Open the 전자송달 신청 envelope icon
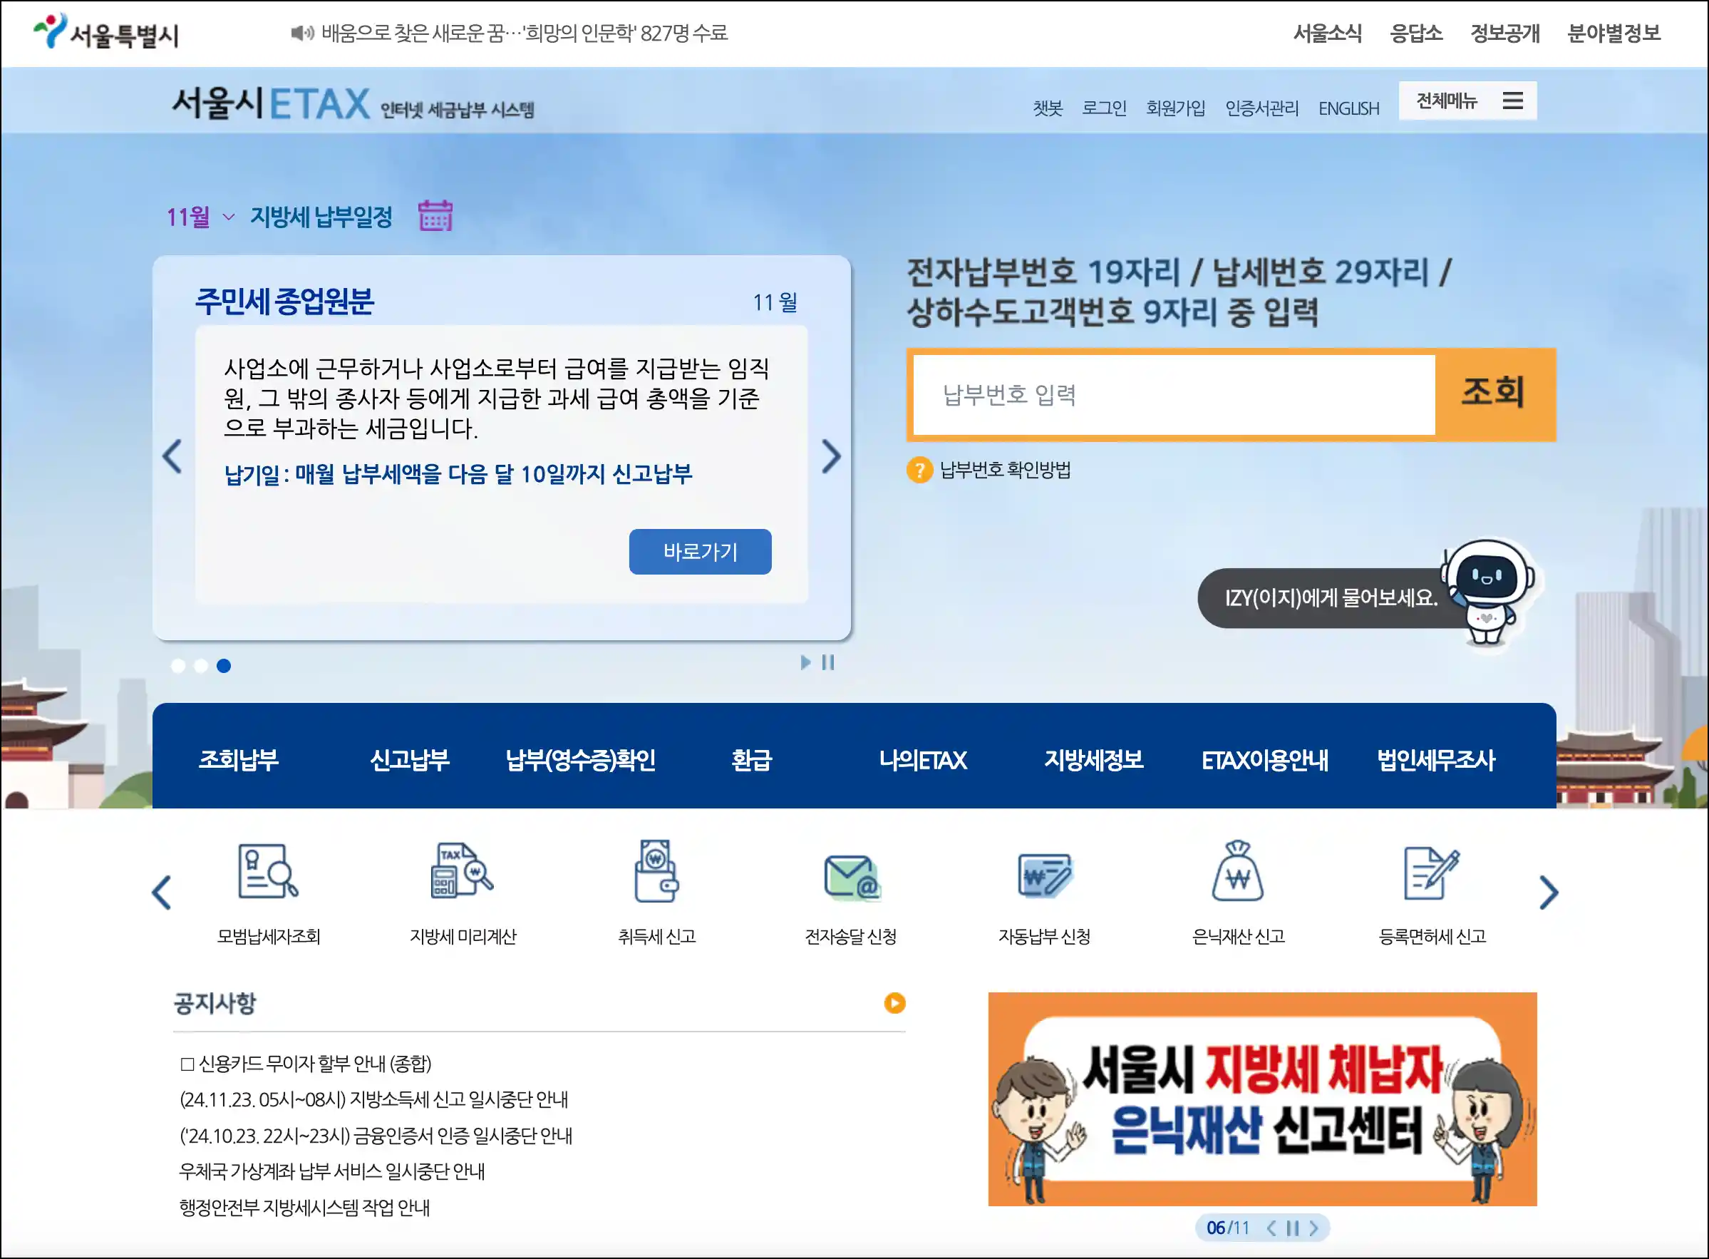Image resolution: width=1709 pixels, height=1259 pixels. coord(851,876)
